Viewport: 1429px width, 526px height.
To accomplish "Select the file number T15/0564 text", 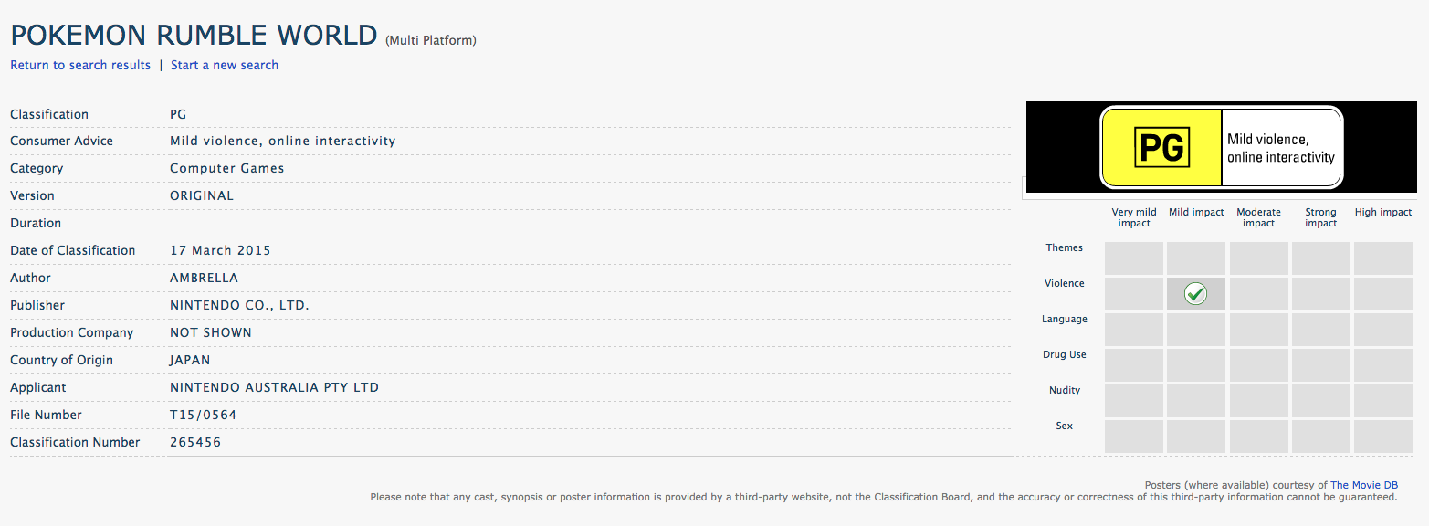I will 203,415.
